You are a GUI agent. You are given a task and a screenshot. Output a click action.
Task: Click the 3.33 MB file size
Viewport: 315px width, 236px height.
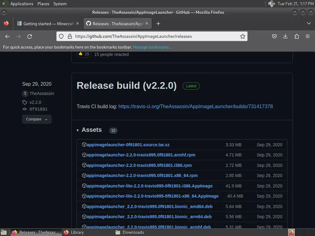(x=233, y=145)
